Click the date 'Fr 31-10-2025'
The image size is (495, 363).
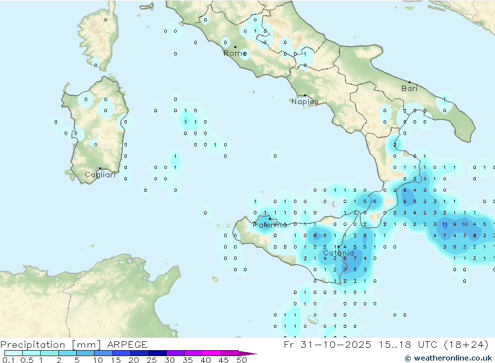coord(327,344)
